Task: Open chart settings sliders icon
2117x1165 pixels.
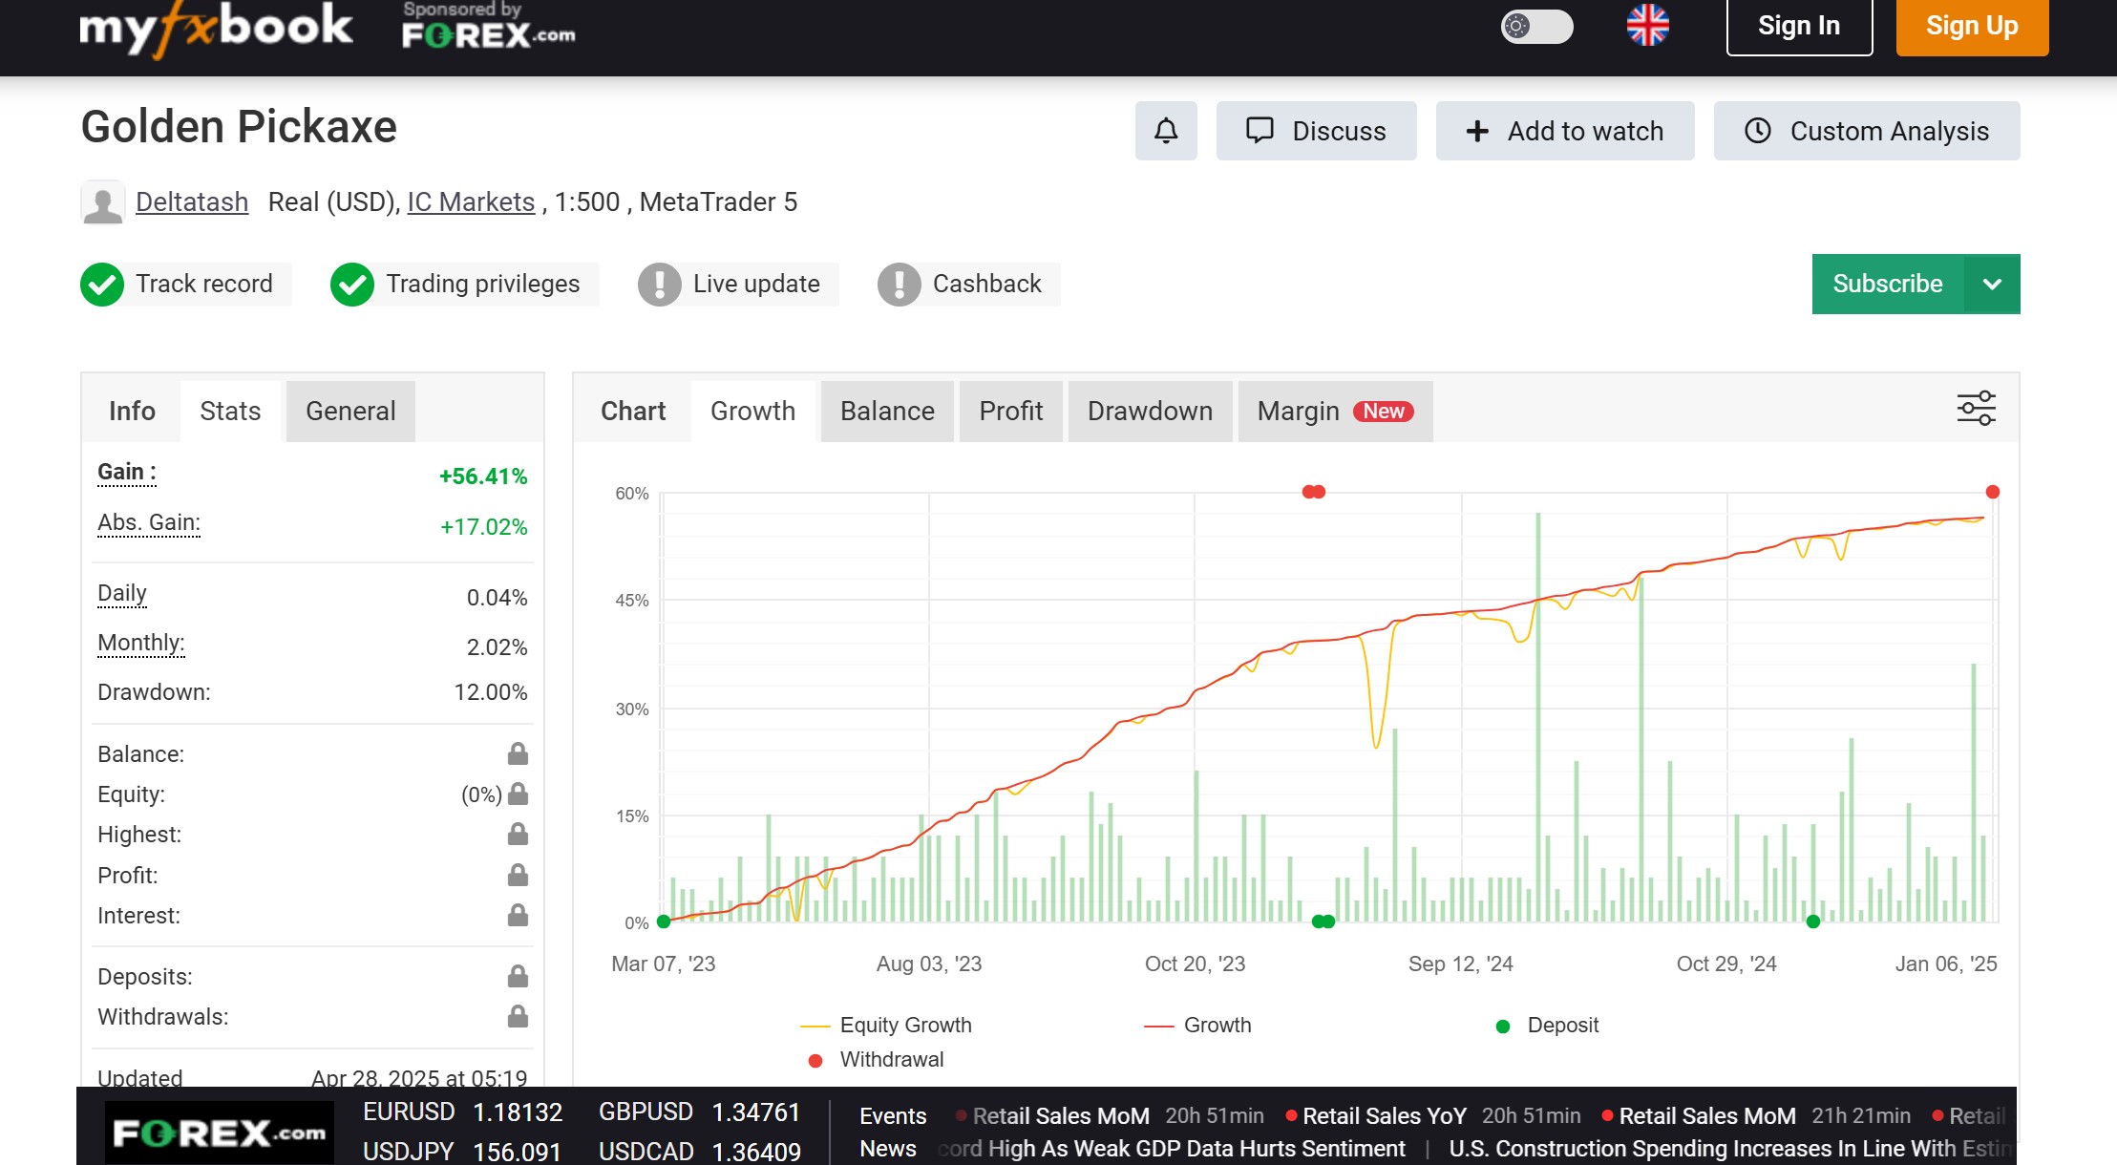Action: point(1976,409)
